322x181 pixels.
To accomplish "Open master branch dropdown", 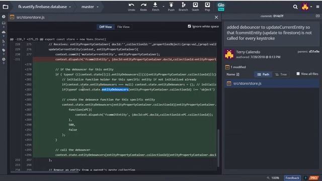I will (x=90, y=7).
